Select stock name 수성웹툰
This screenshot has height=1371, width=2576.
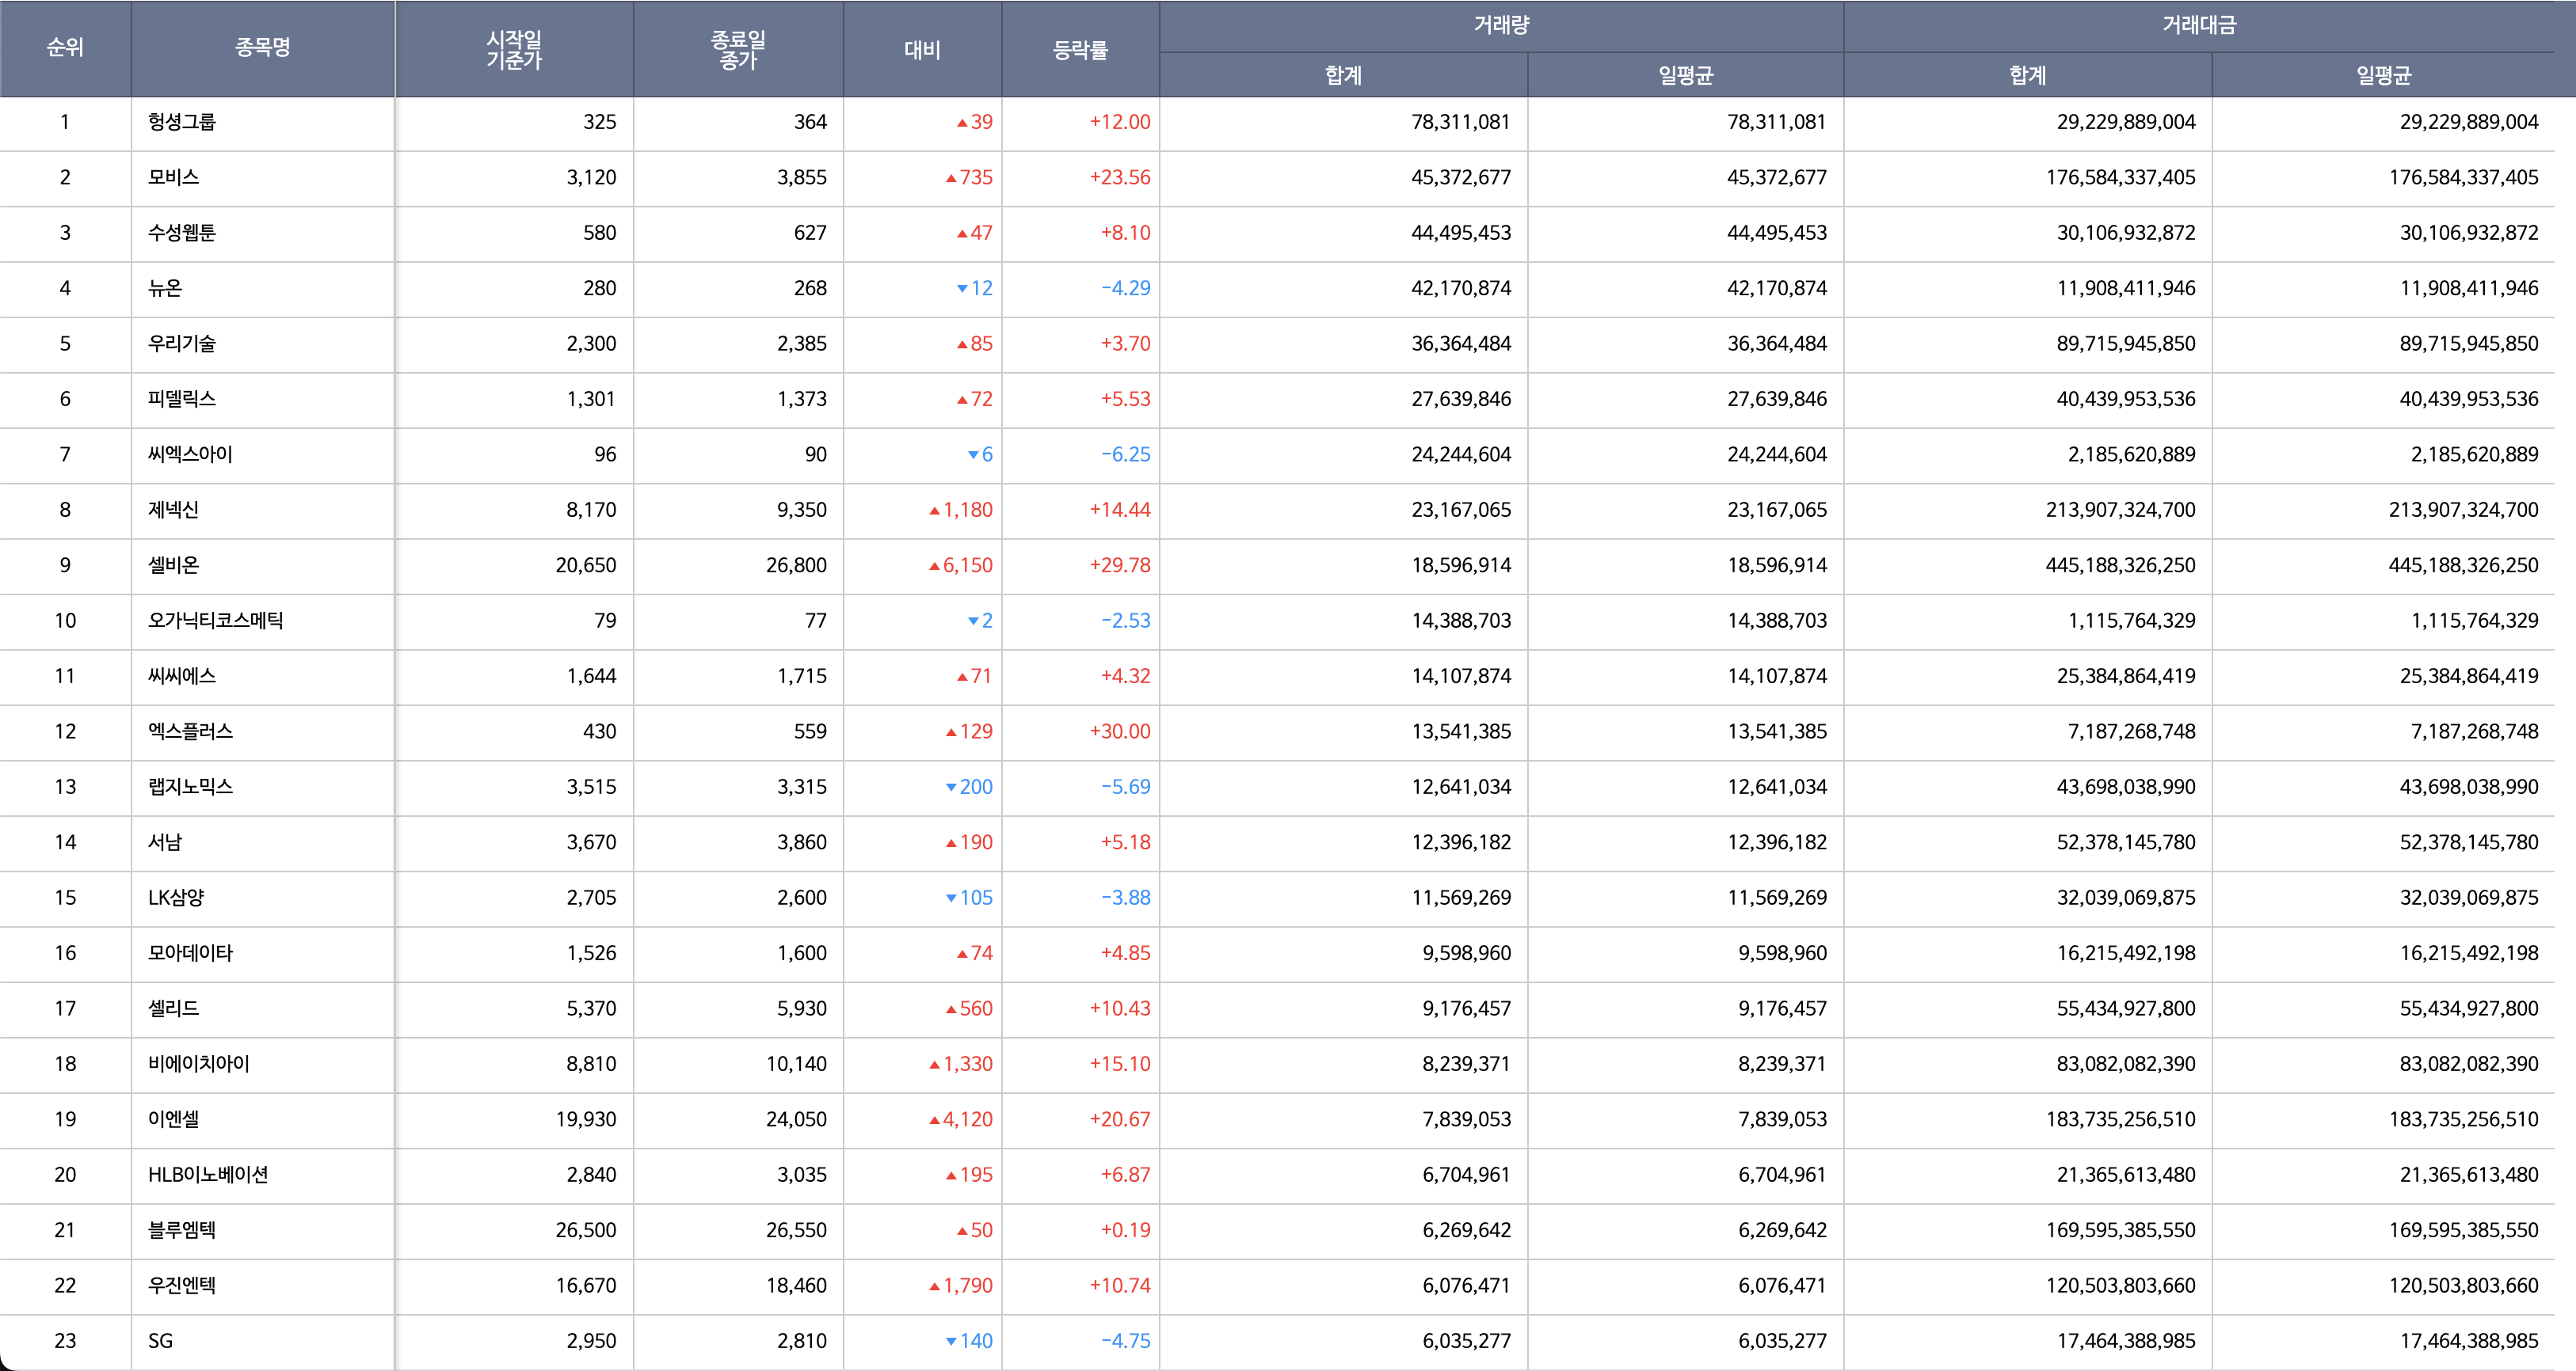coord(182,233)
